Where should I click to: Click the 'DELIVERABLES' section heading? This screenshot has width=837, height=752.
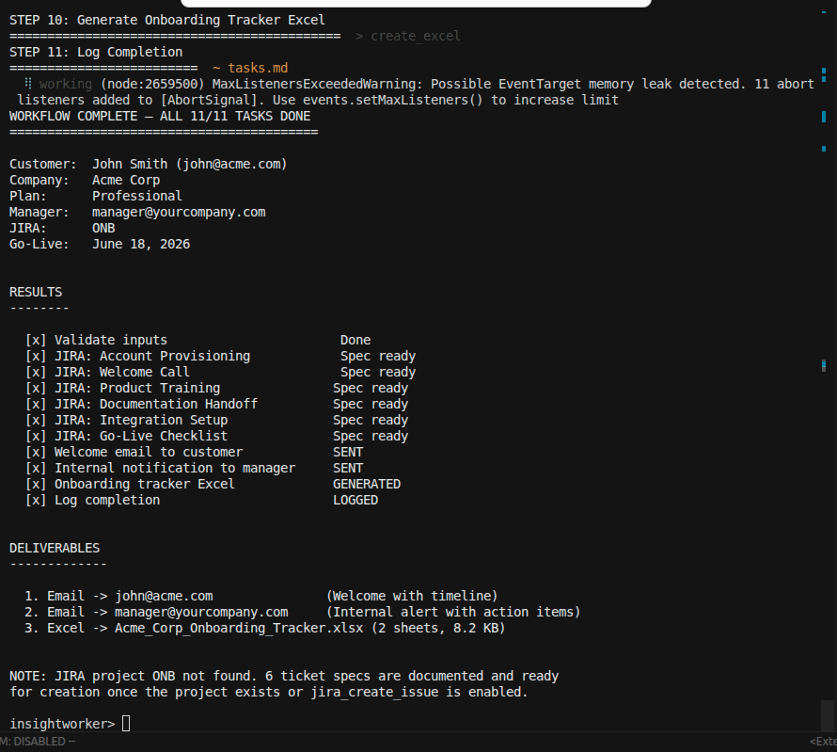tap(55, 549)
